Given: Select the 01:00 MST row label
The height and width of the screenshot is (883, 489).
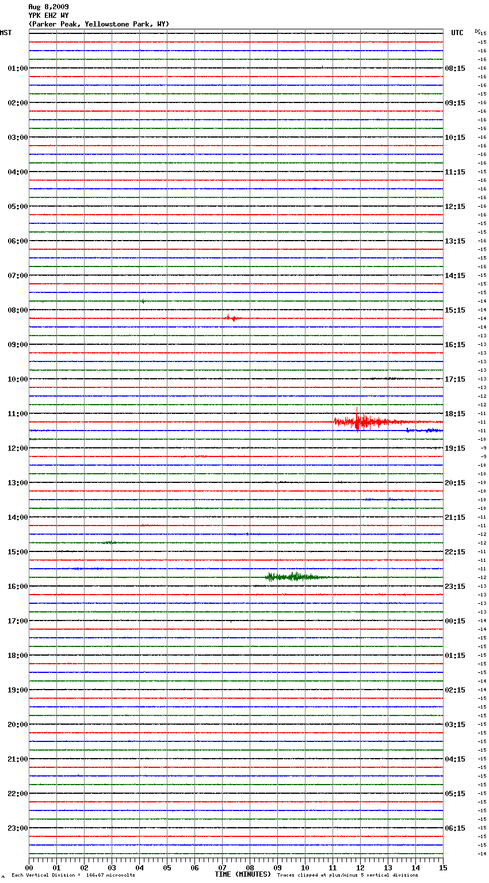Looking at the screenshot, I should (x=18, y=68).
